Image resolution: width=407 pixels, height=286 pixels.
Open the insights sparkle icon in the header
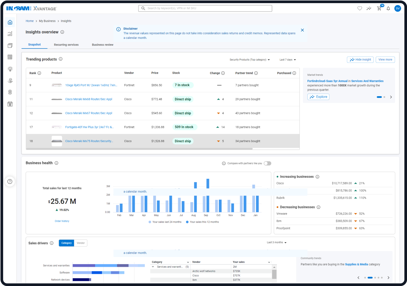click(x=369, y=8)
